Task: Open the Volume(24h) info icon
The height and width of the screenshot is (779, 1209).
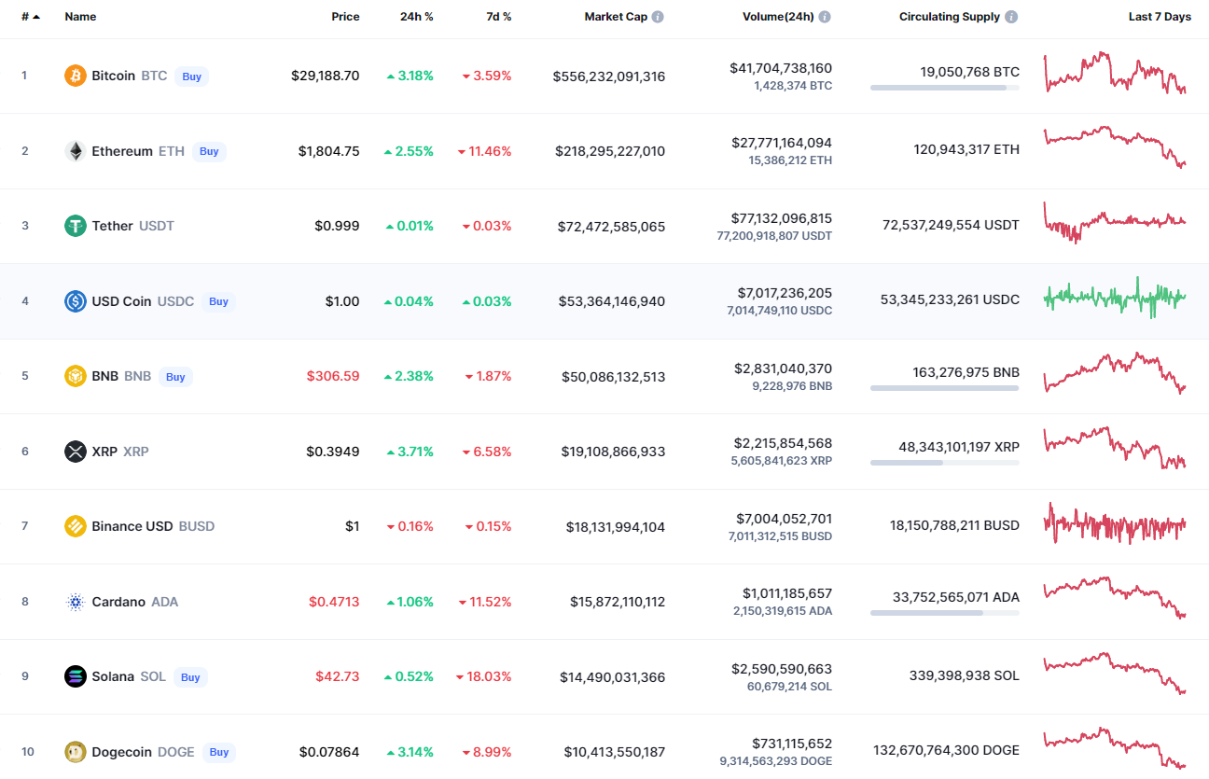Action: point(825,17)
